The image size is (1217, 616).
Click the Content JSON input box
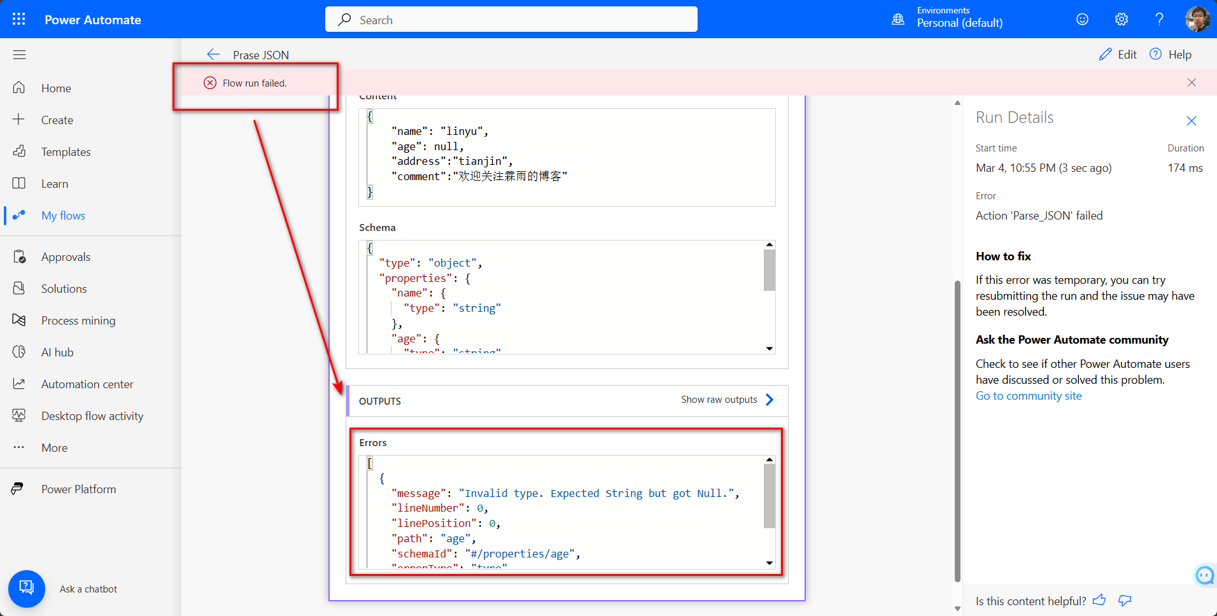(x=567, y=157)
